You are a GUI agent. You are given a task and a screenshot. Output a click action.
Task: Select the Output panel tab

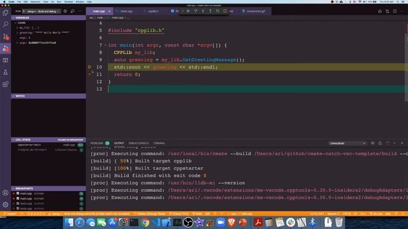[119, 143]
